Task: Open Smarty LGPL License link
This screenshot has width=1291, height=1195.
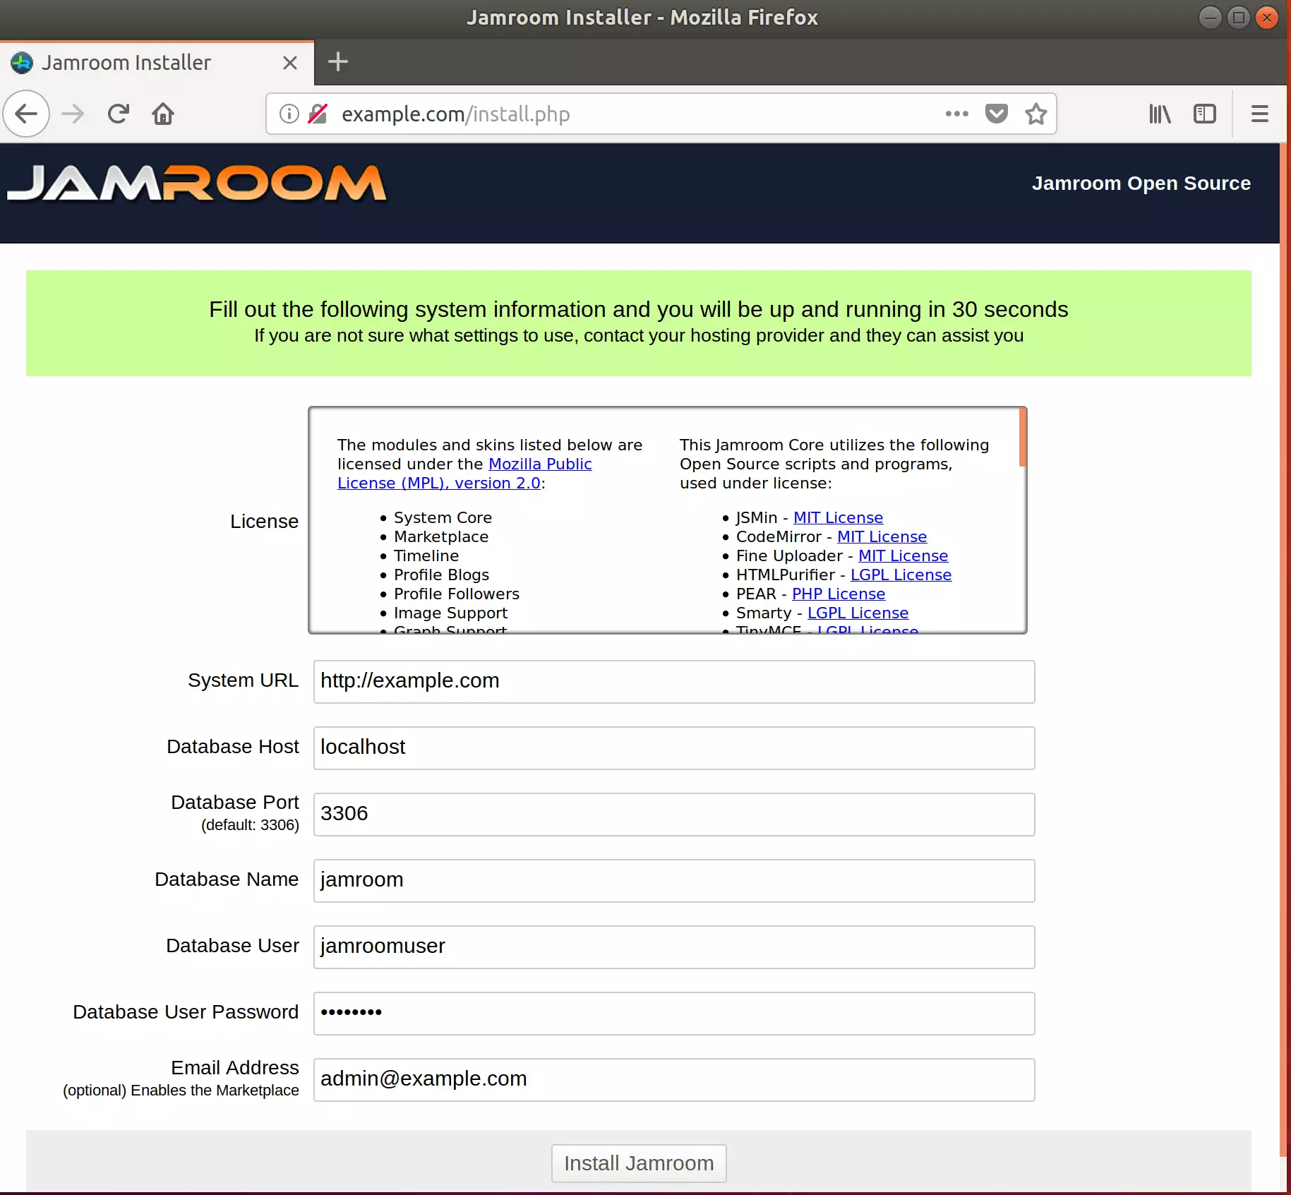Action: click(x=858, y=613)
